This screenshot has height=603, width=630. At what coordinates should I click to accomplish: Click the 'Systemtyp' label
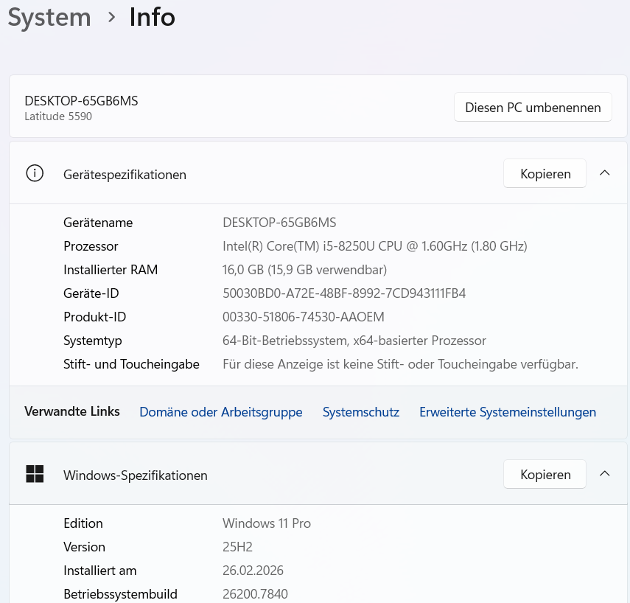[92, 341]
